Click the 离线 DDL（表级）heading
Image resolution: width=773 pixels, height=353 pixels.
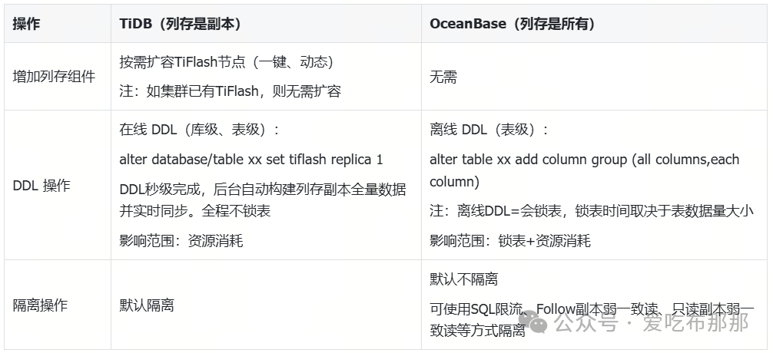(x=489, y=130)
